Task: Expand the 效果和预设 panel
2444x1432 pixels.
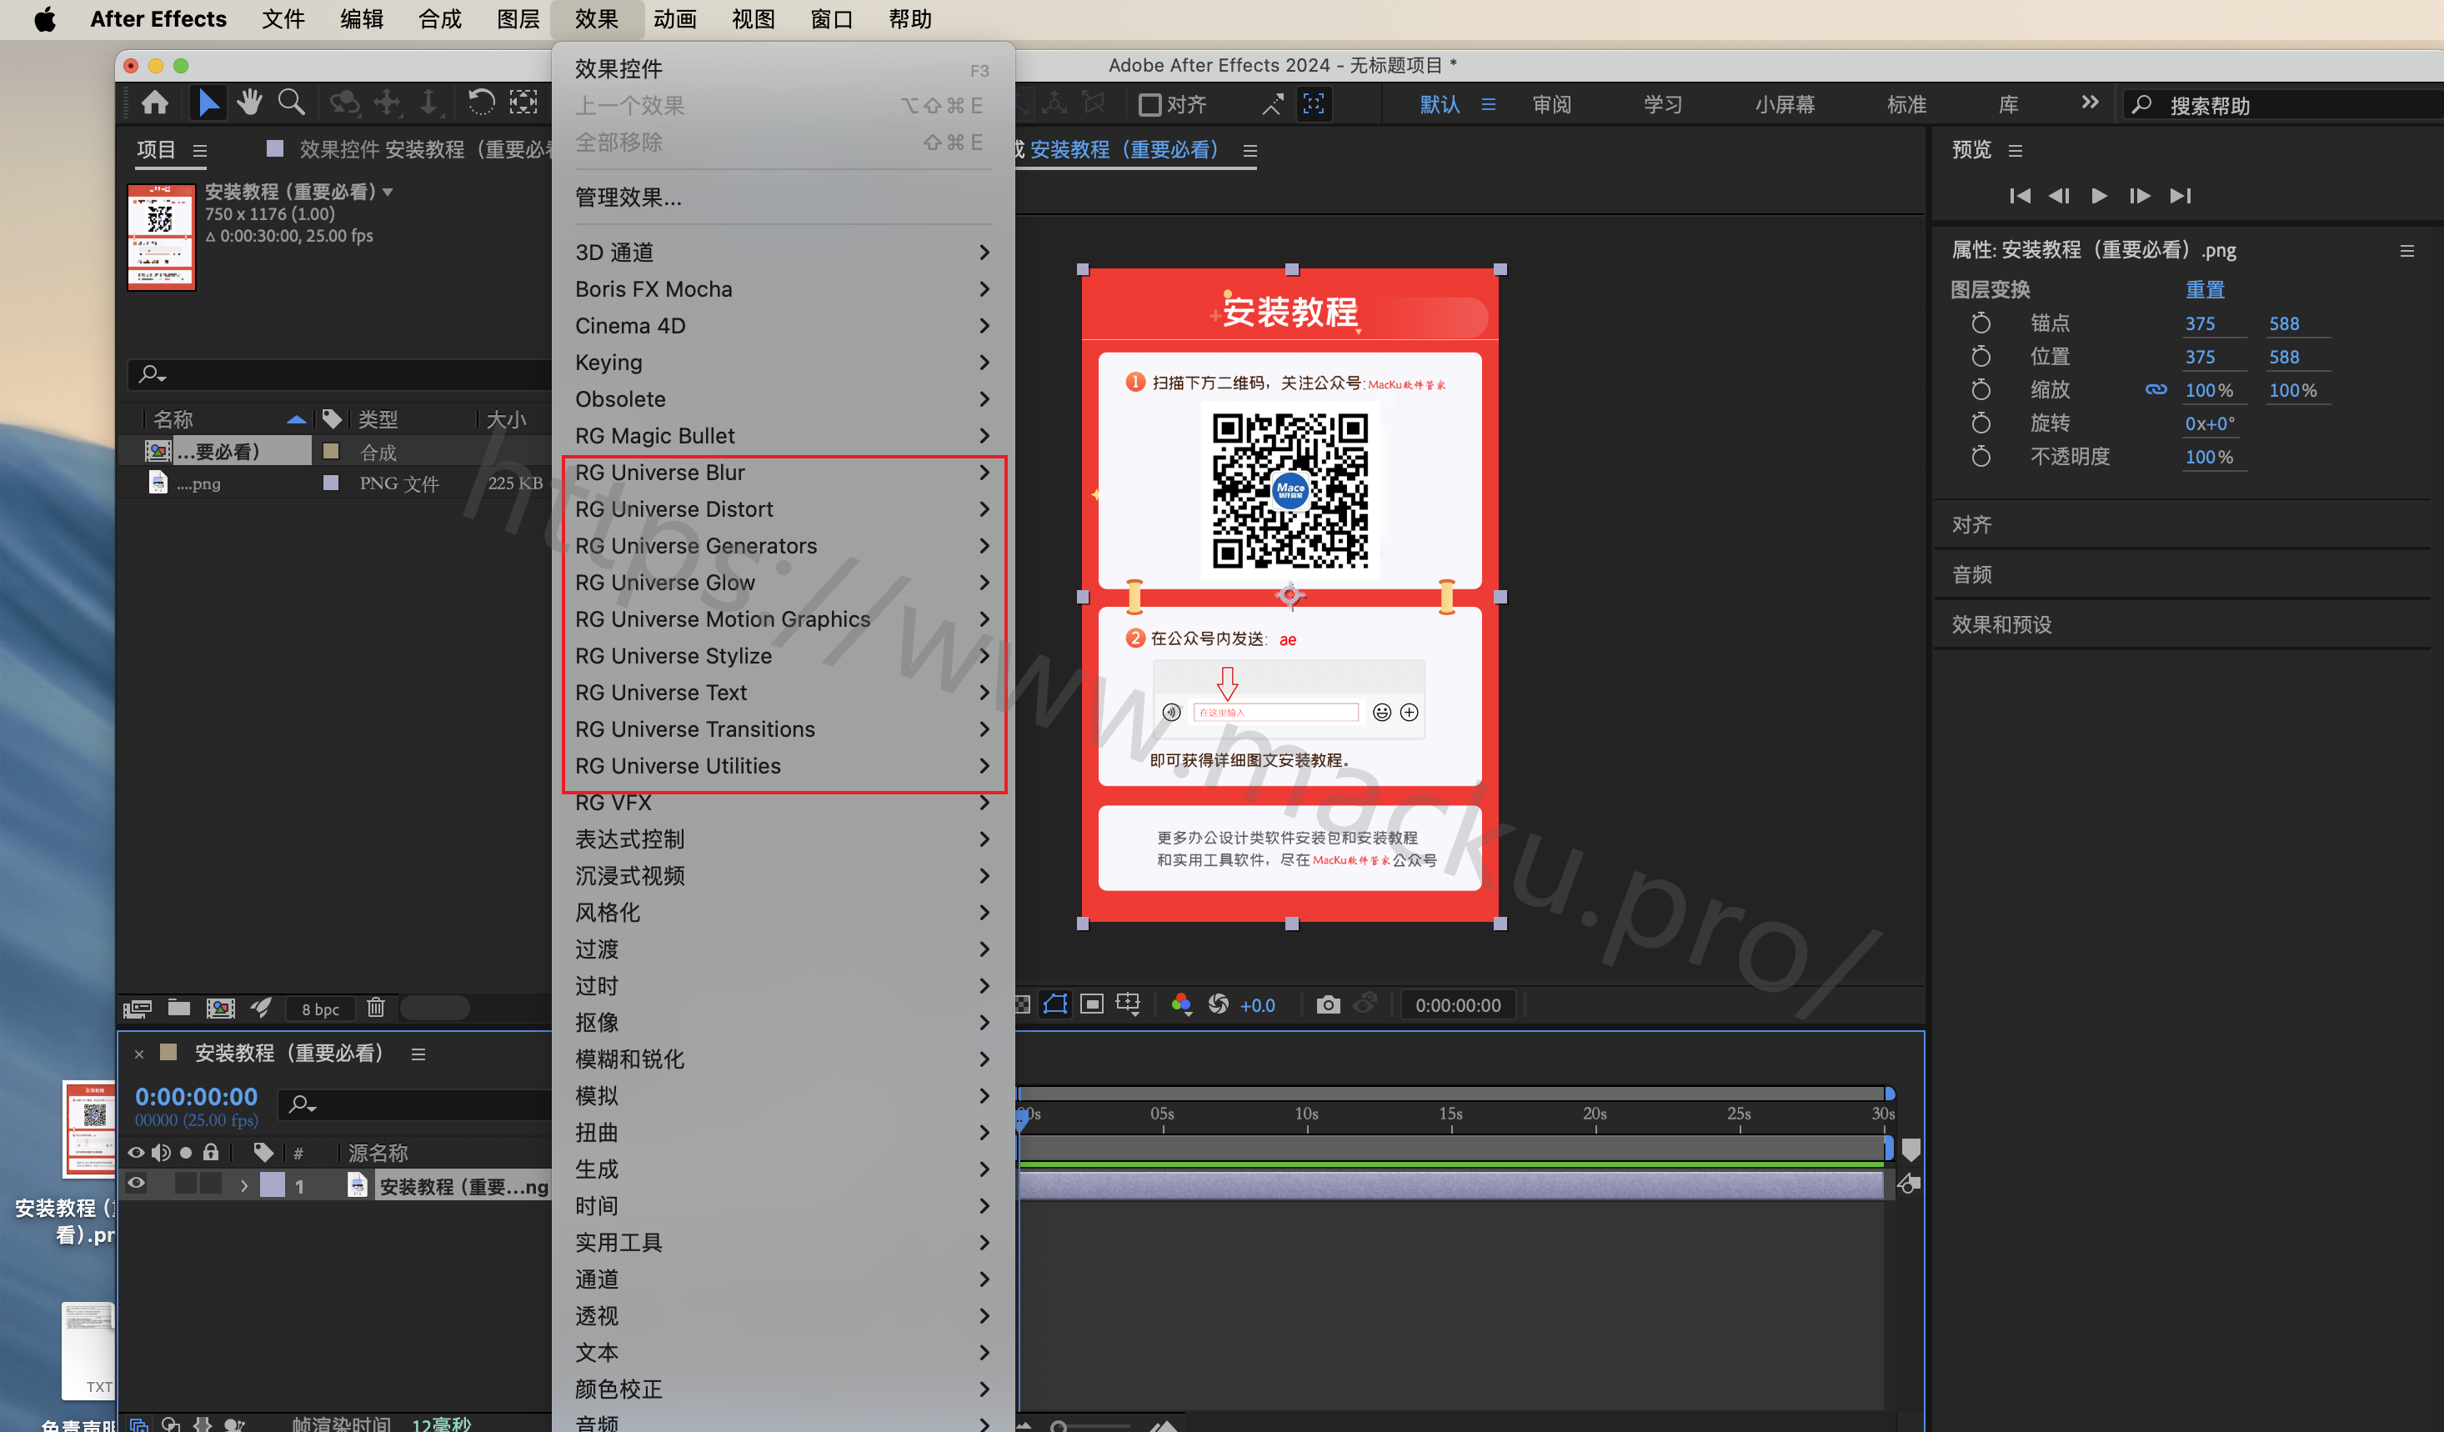Action: 2001,624
